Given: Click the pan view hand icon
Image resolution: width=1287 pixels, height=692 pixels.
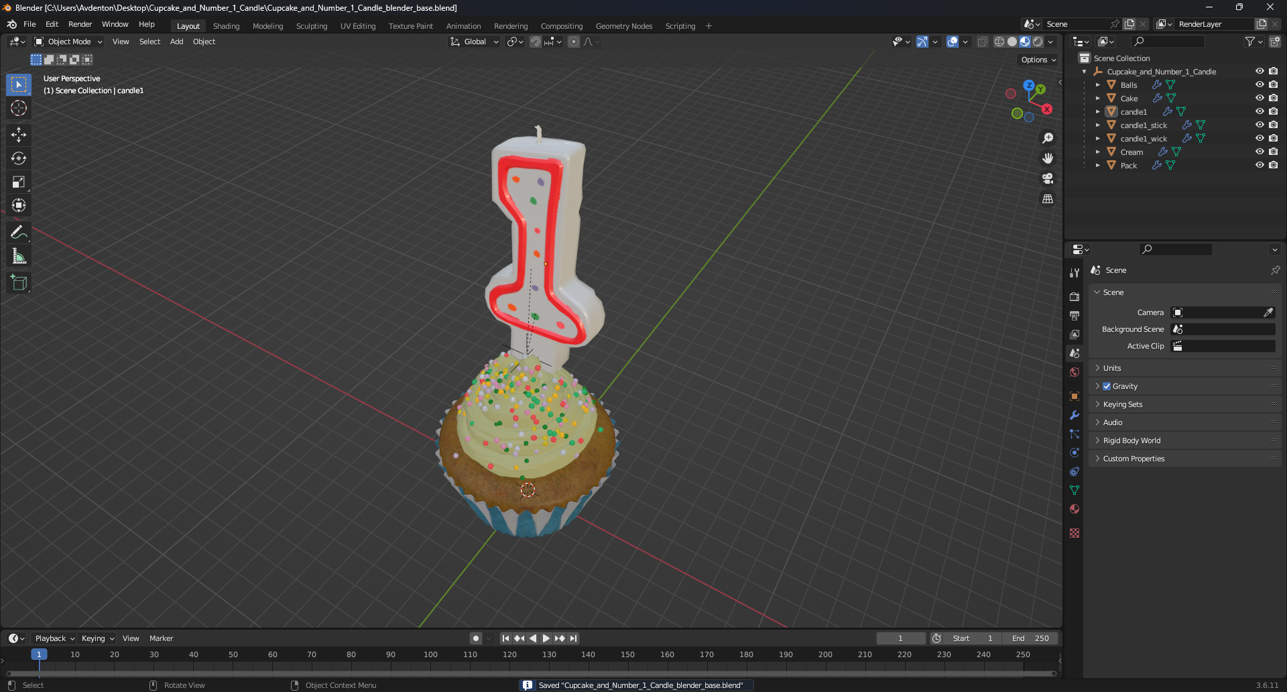Looking at the screenshot, I should (1048, 158).
